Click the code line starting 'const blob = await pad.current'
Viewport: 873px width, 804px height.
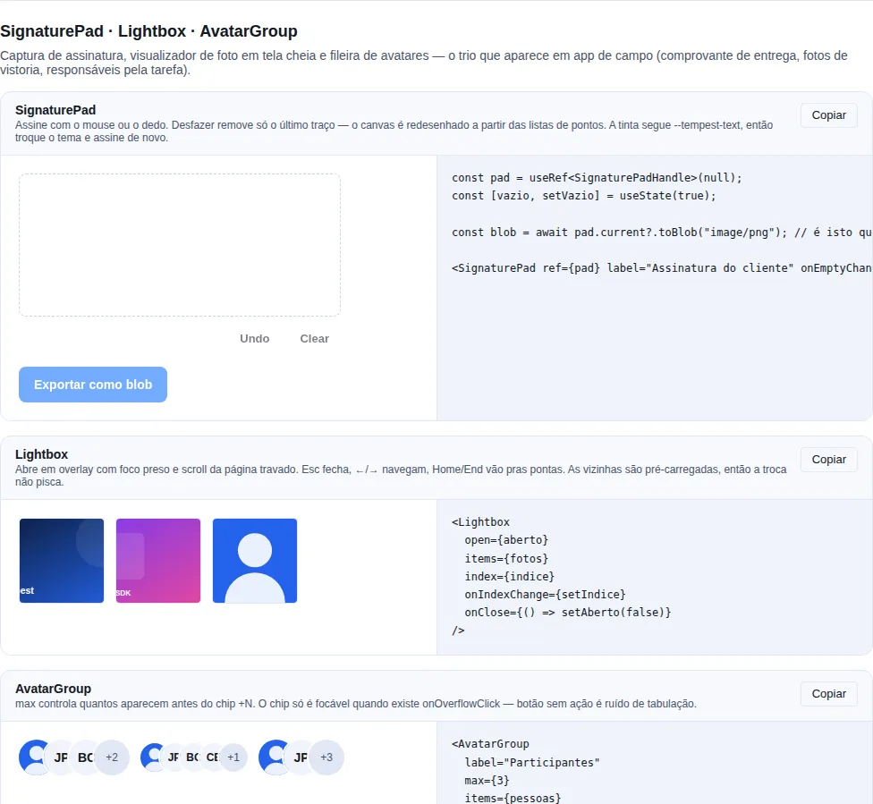pos(662,233)
